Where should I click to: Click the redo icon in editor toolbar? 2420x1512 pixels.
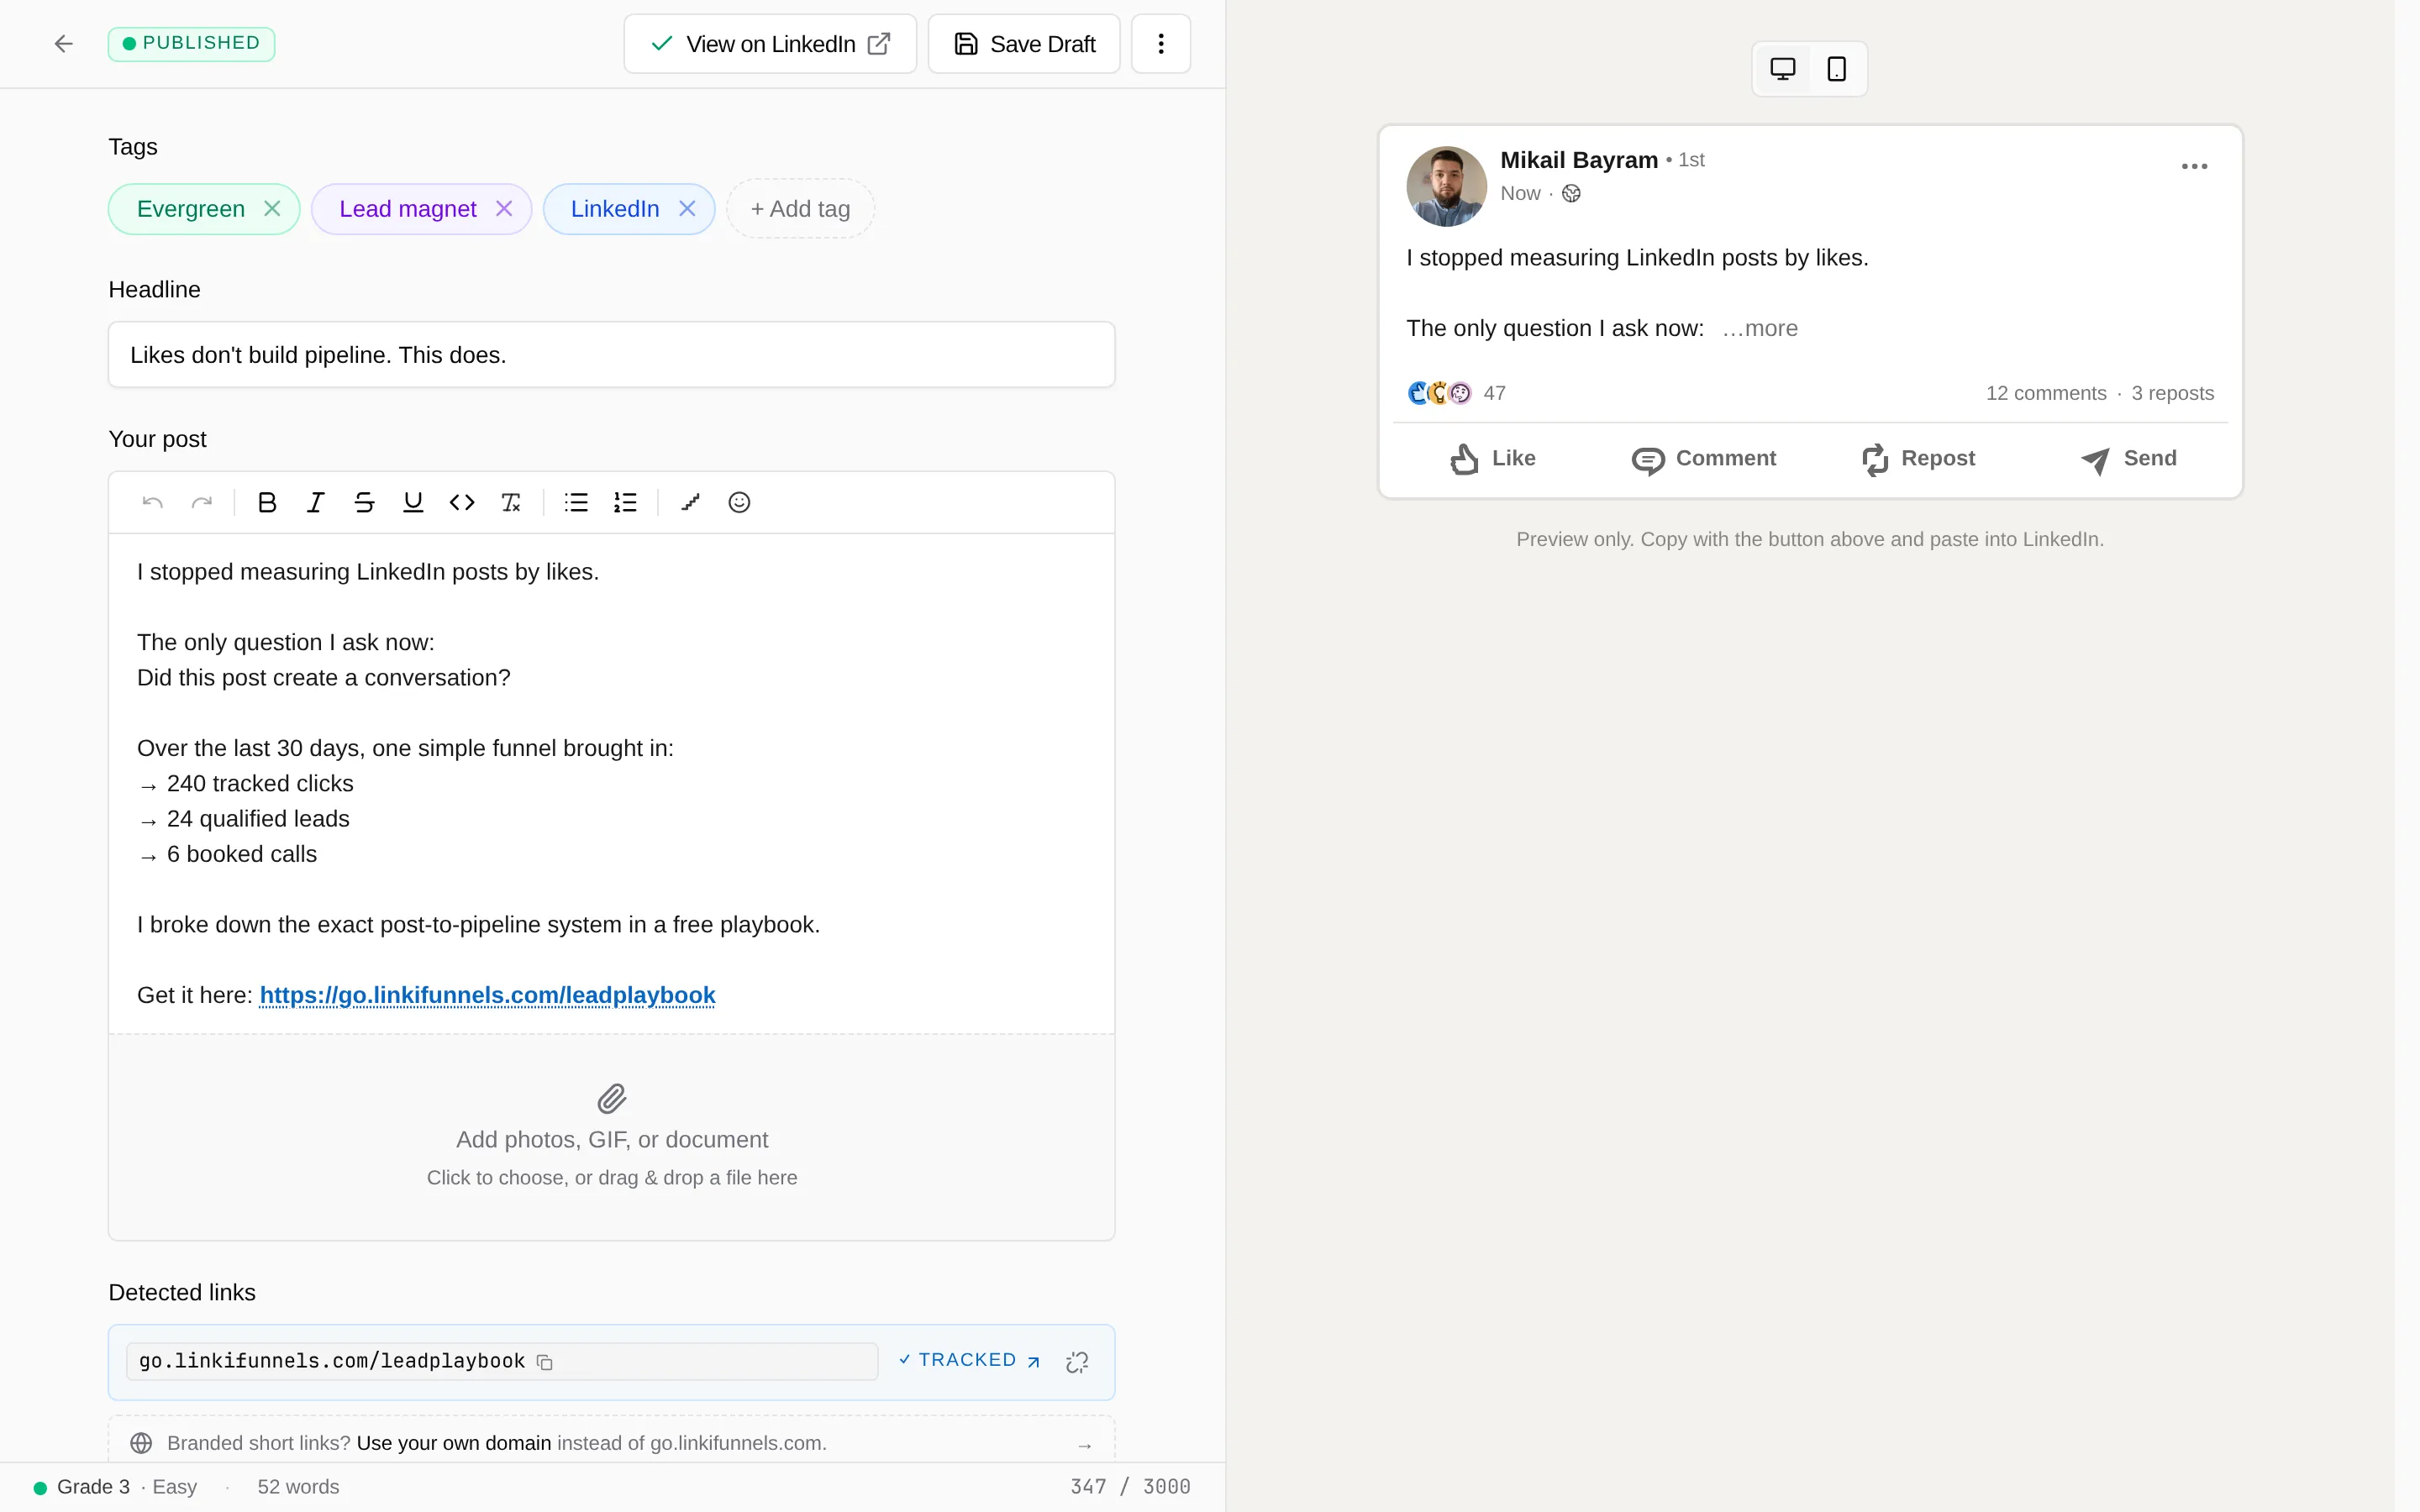(x=202, y=502)
